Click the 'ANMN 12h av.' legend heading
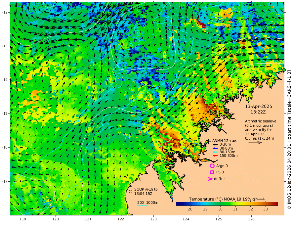This screenshot has height=225, width=291. [224, 141]
